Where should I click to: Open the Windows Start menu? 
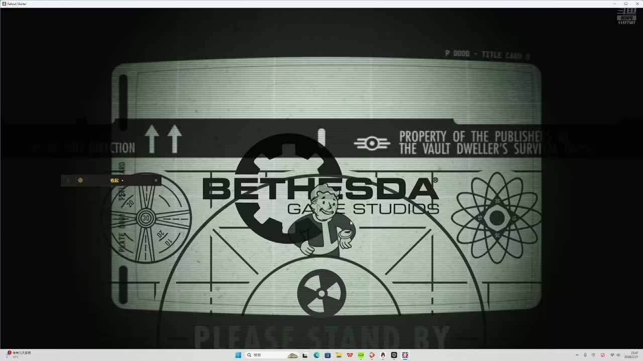point(238,355)
